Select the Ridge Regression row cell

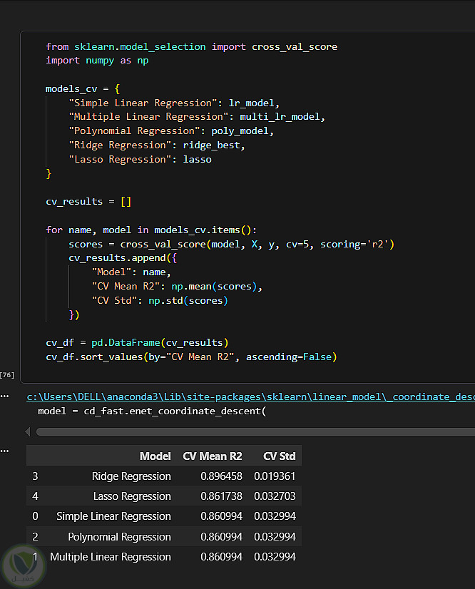point(131,476)
